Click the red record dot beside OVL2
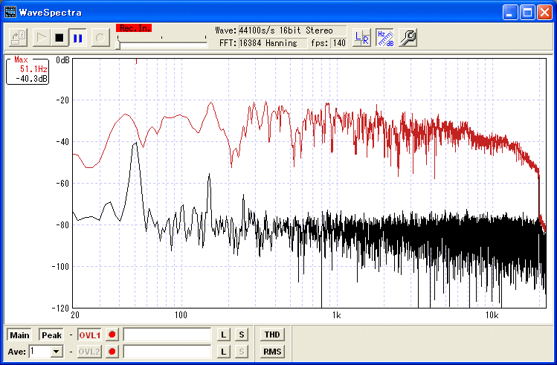557x365 pixels. pos(113,352)
